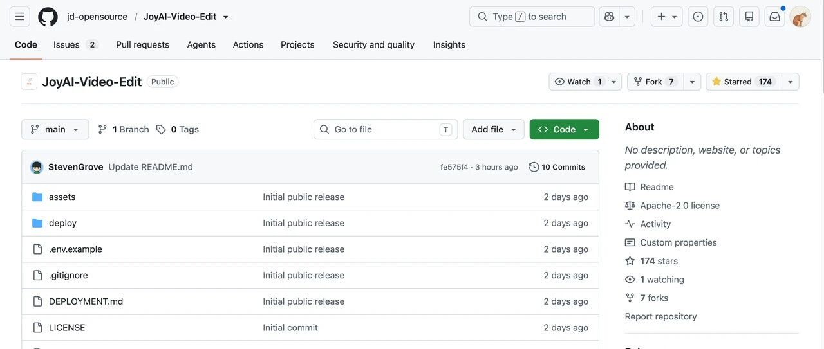Open the user avatar profile menu
This screenshot has width=824, height=349.
[x=800, y=17]
